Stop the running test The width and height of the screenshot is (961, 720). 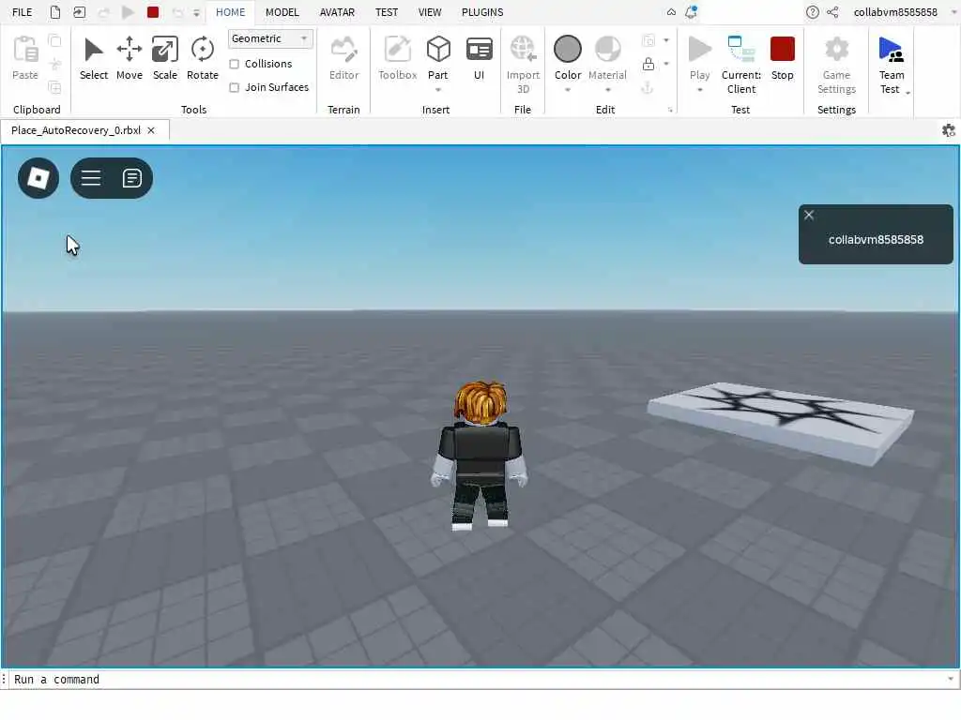782,58
